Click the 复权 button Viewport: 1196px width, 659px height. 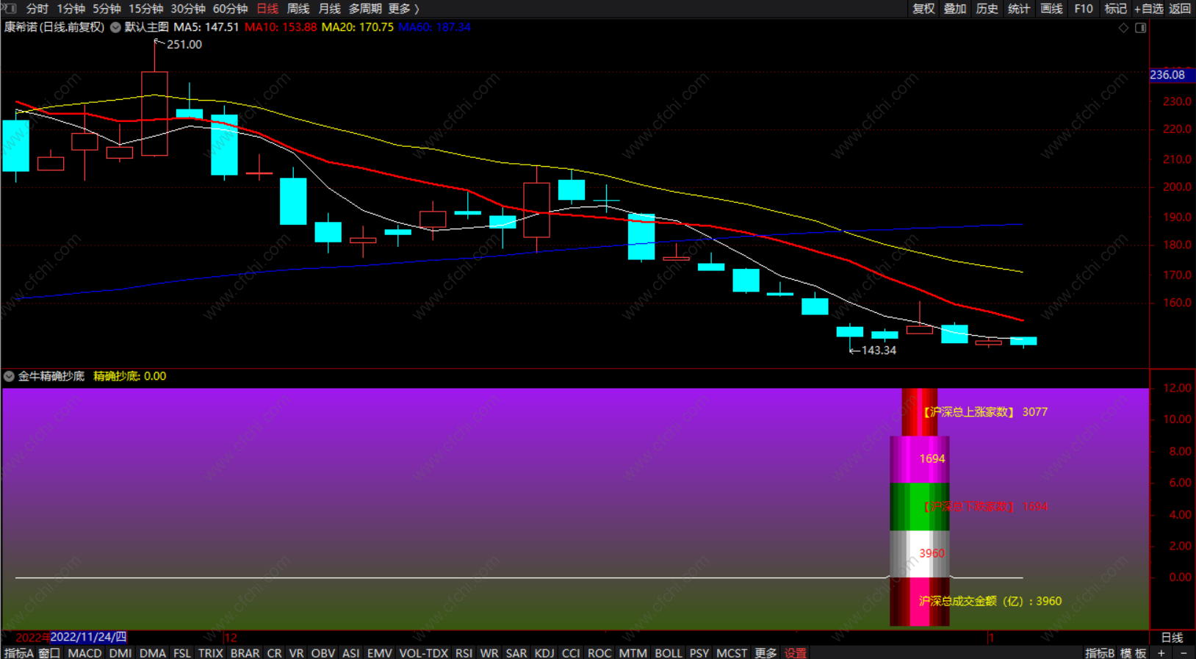(923, 9)
